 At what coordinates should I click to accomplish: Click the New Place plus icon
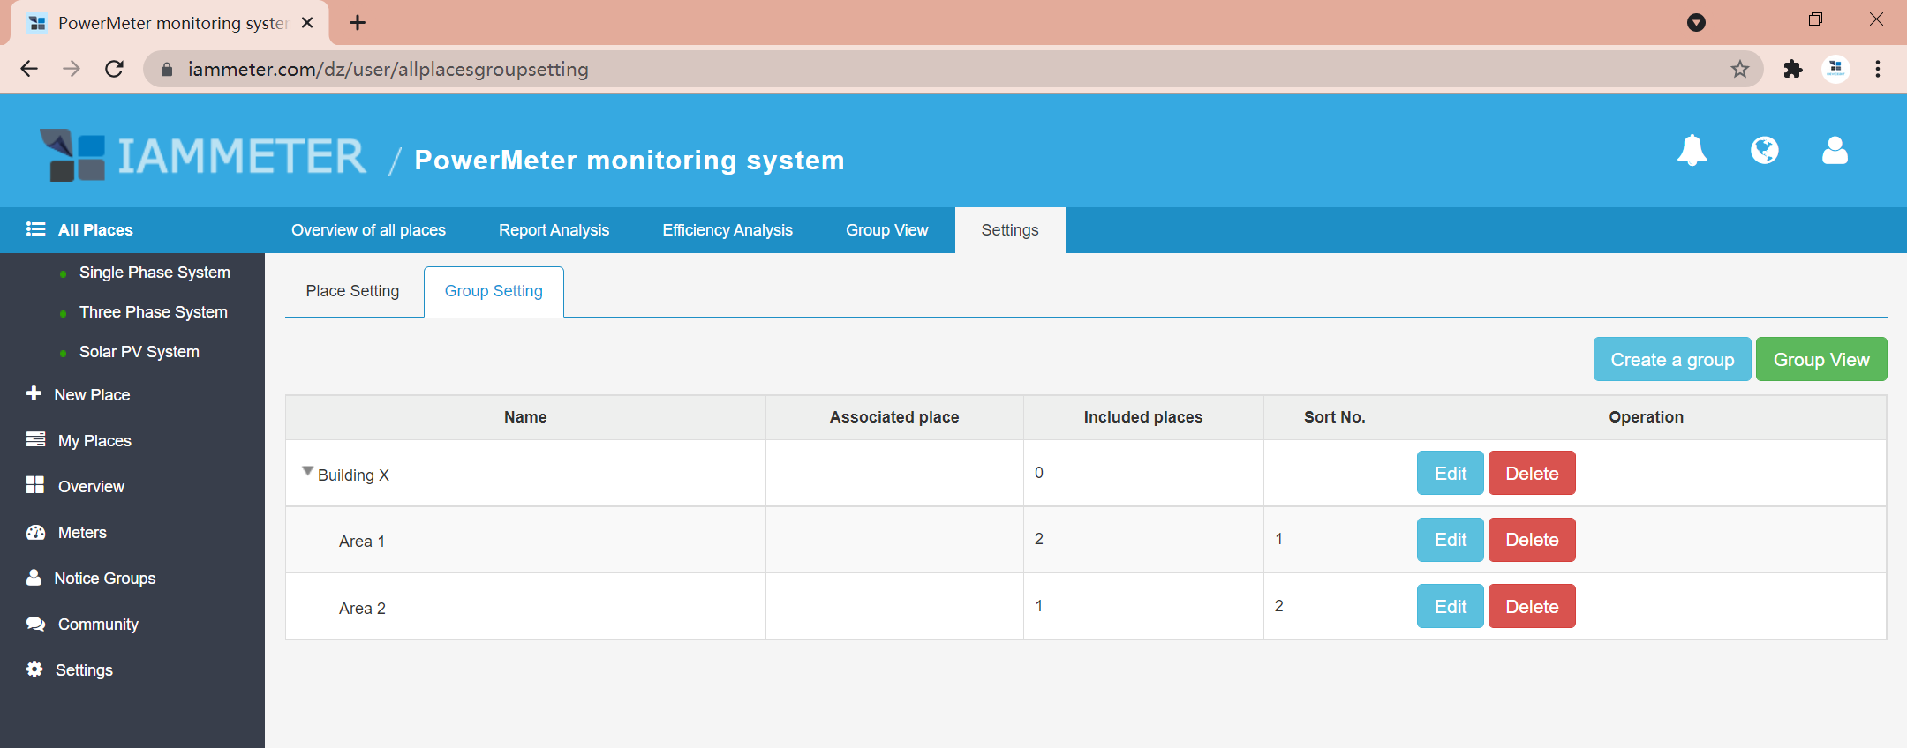[34, 393]
